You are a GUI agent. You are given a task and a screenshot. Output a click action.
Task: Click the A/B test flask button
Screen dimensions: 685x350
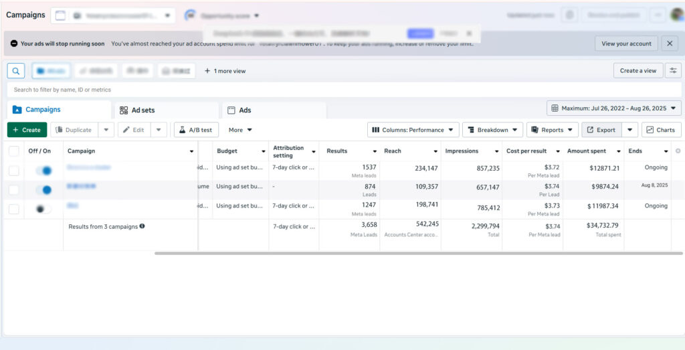(196, 130)
